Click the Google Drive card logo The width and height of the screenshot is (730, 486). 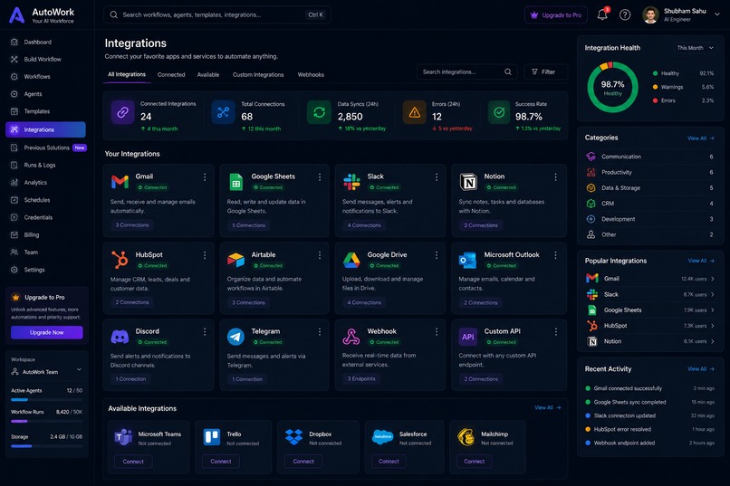point(351,260)
